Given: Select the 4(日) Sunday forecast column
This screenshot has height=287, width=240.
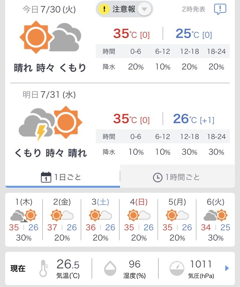Looking at the screenshot, I should 139,220.
